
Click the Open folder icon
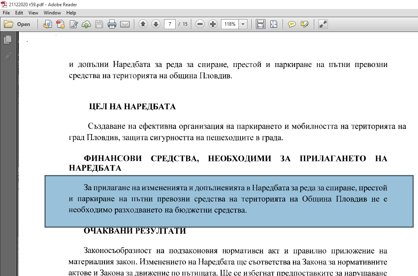(9, 24)
